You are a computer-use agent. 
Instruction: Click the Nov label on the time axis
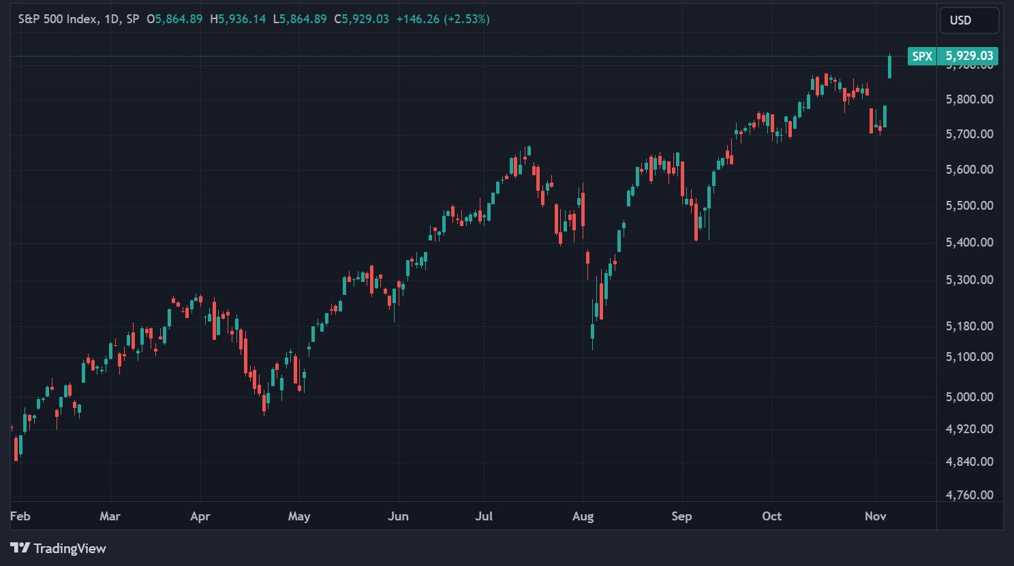point(875,516)
